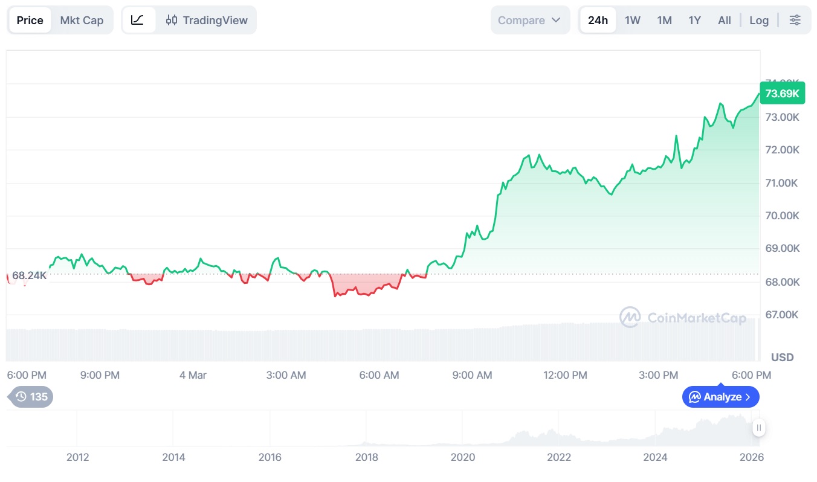The image size is (817, 482).
Task: Select the Price tab
Action: click(30, 20)
